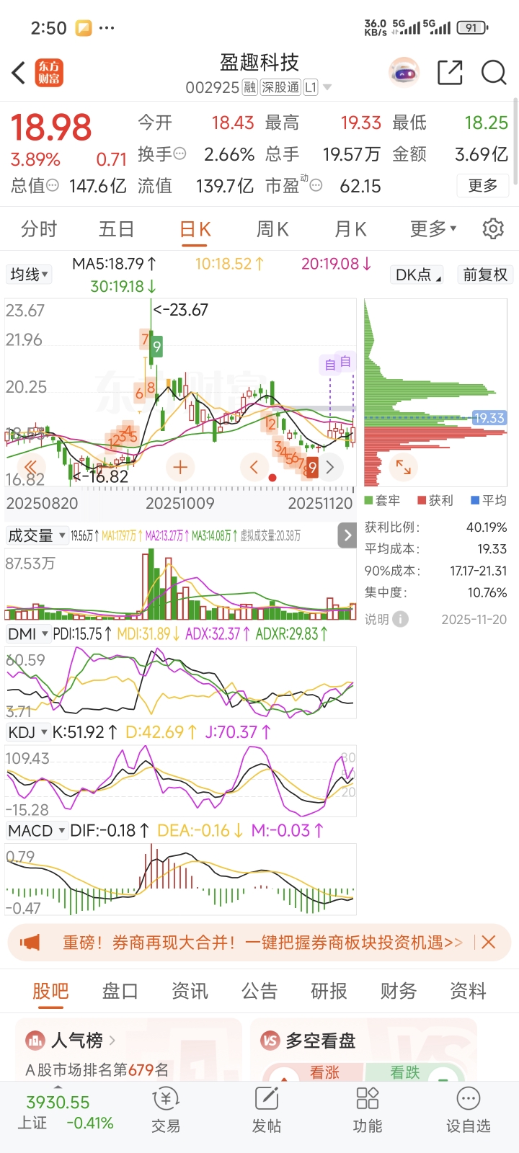This screenshot has width=519, height=1153.
Task: Open the 成交量 indicator dropdown
Action: point(37,535)
